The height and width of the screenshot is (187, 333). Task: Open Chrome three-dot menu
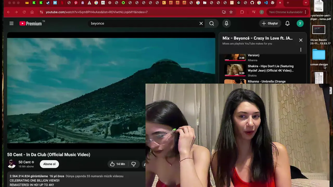tap(305, 12)
